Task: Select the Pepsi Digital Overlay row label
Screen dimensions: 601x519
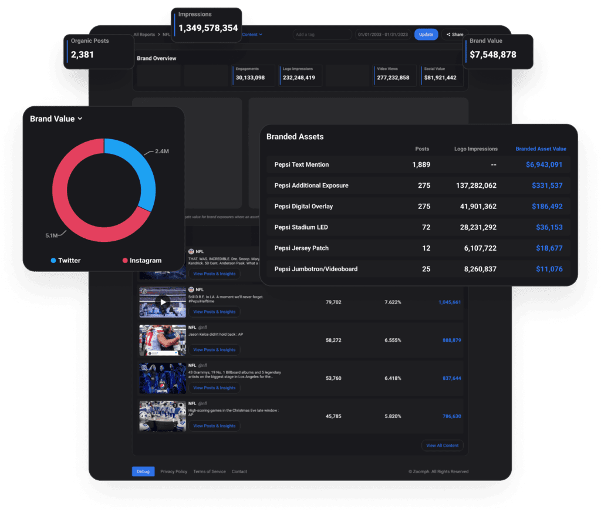Action: point(303,207)
